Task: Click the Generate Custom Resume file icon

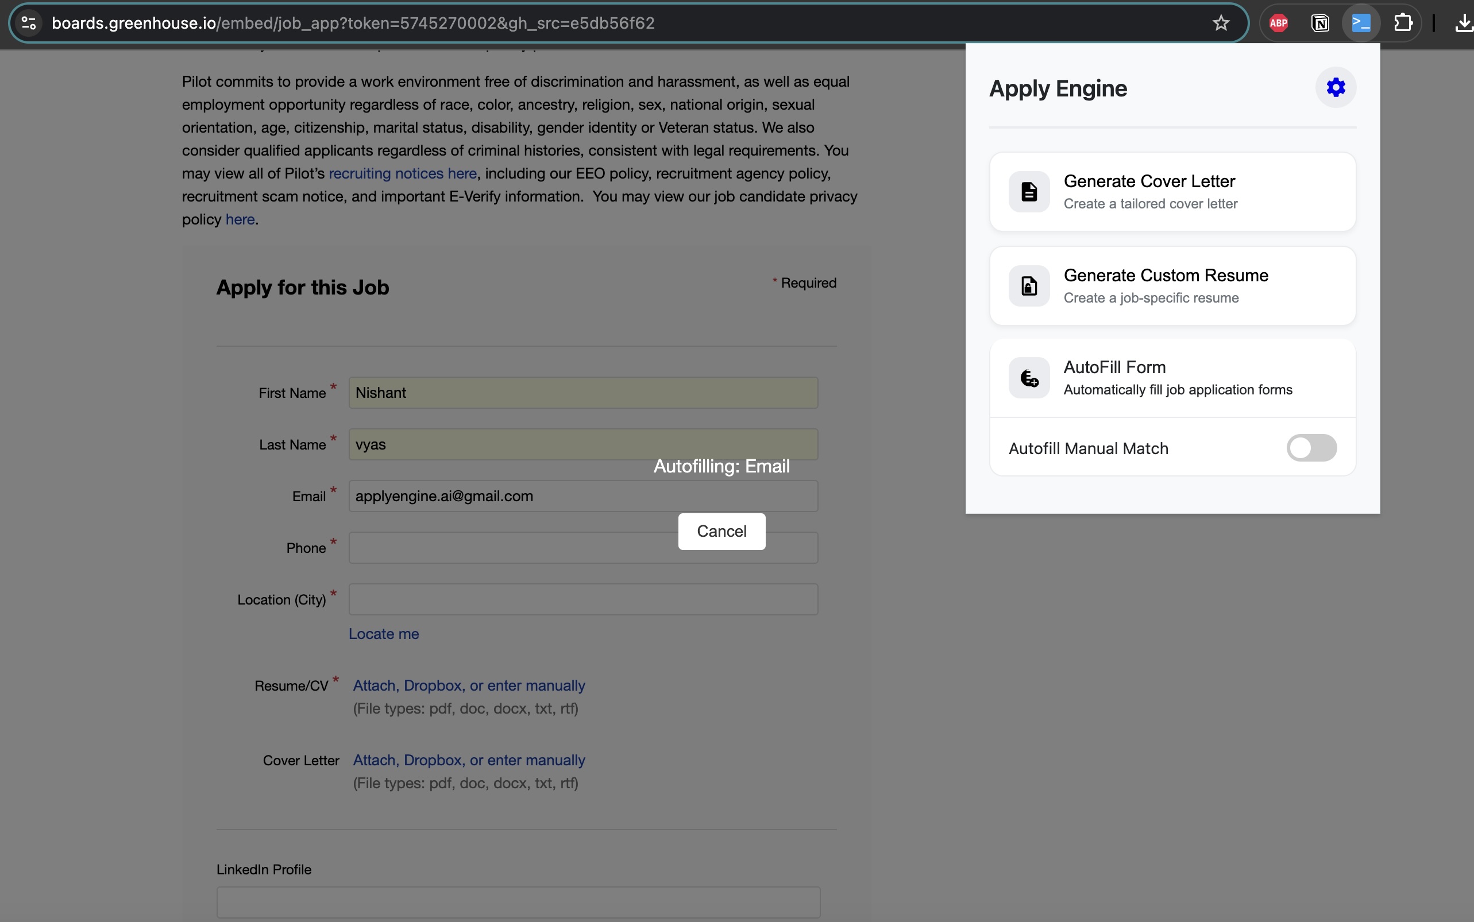Action: pos(1029,286)
